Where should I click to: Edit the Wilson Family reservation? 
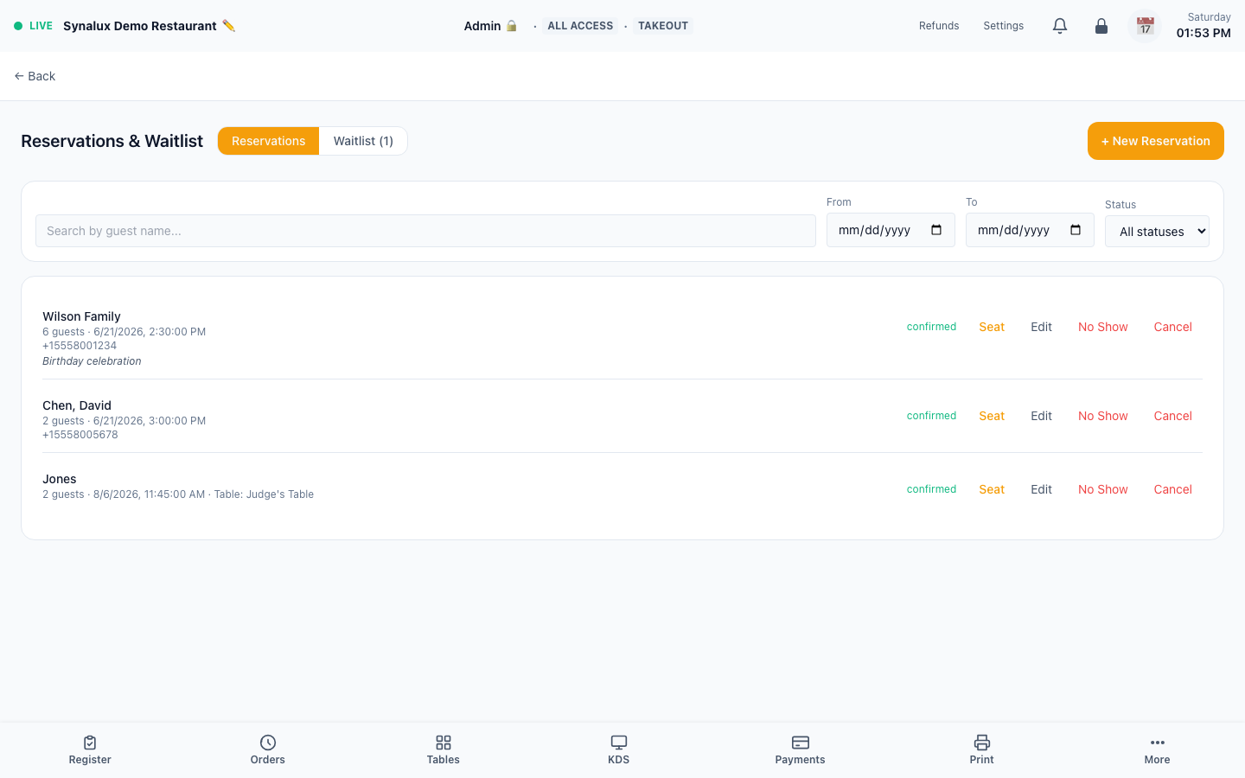pos(1041,327)
